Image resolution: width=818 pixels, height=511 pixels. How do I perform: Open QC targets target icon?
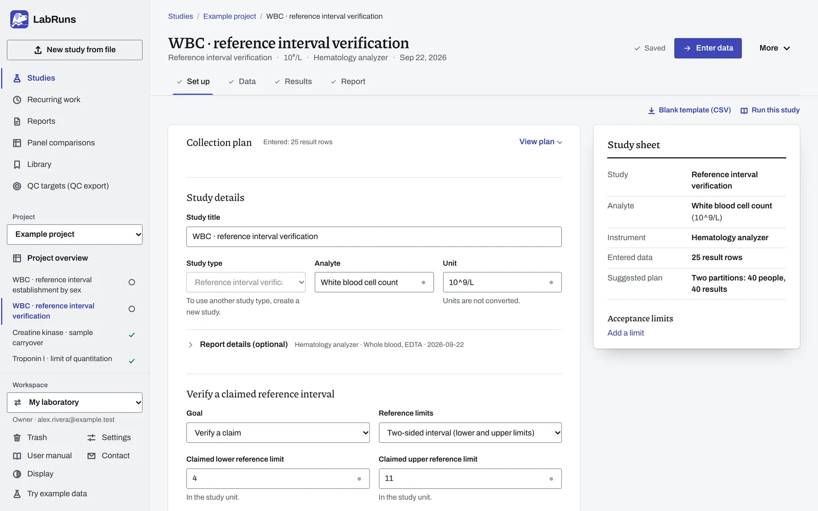[17, 186]
